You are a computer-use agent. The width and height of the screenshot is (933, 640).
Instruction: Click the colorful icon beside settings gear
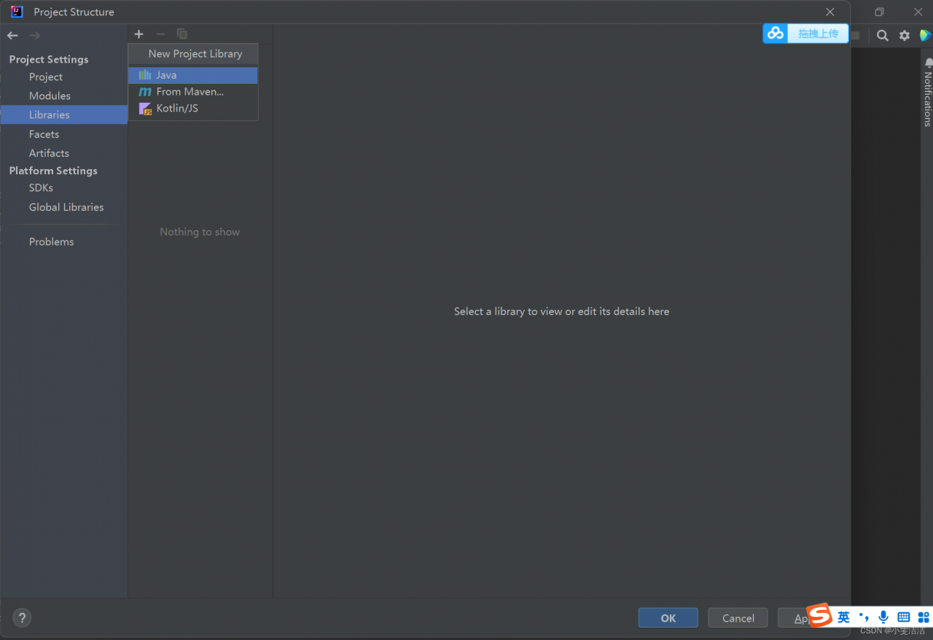click(926, 35)
